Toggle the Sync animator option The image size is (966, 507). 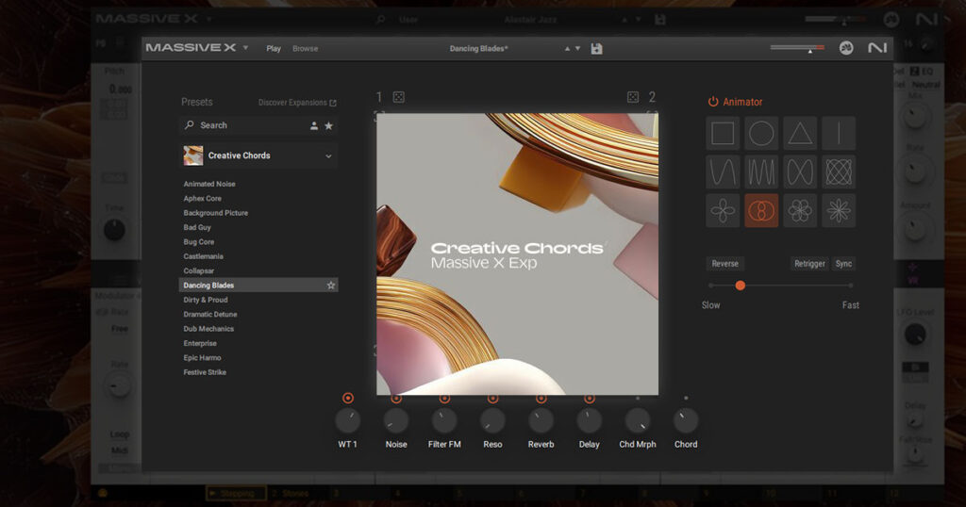pyautogui.click(x=843, y=263)
